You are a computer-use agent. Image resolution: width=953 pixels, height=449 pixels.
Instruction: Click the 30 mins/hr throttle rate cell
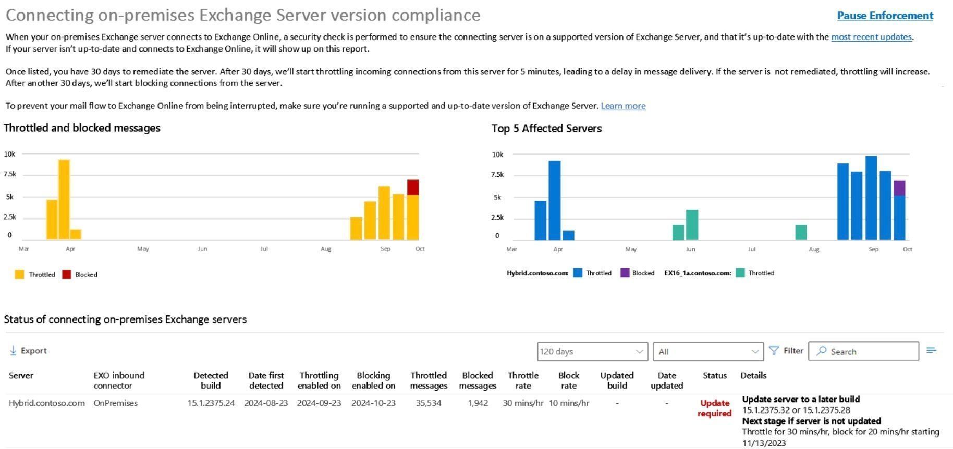pos(523,403)
